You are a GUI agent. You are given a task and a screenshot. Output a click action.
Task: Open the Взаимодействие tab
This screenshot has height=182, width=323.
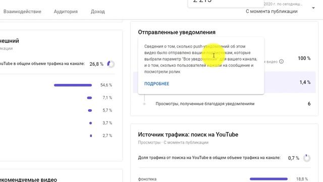click(x=22, y=12)
